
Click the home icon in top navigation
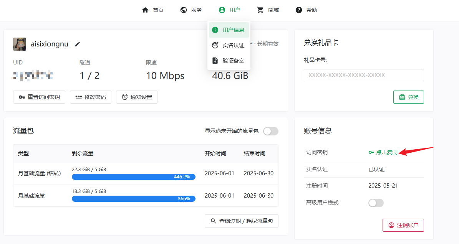(145, 10)
